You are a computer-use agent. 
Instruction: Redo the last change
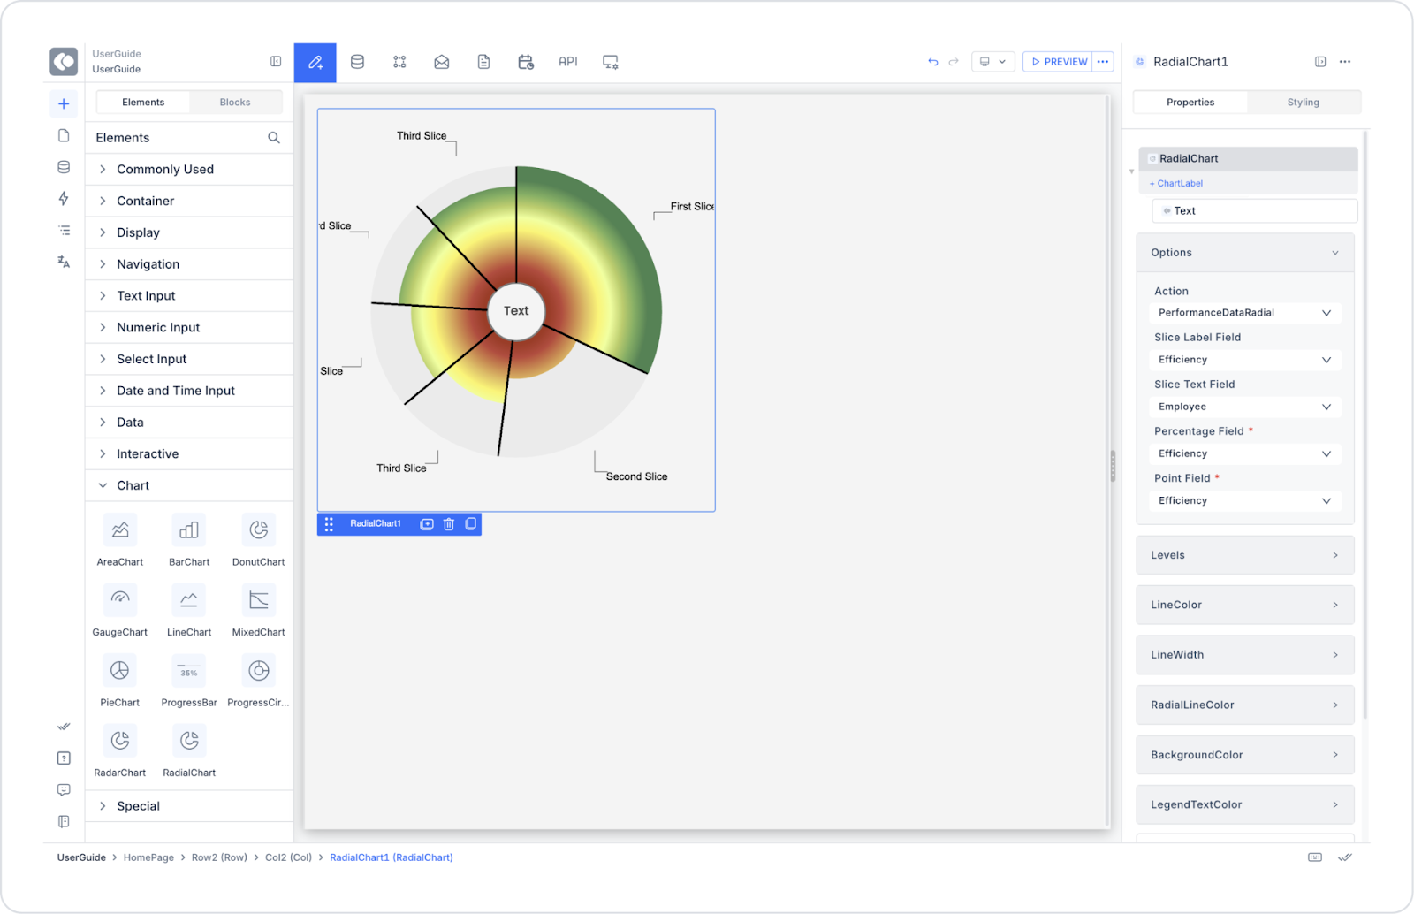(x=954, y=62)
